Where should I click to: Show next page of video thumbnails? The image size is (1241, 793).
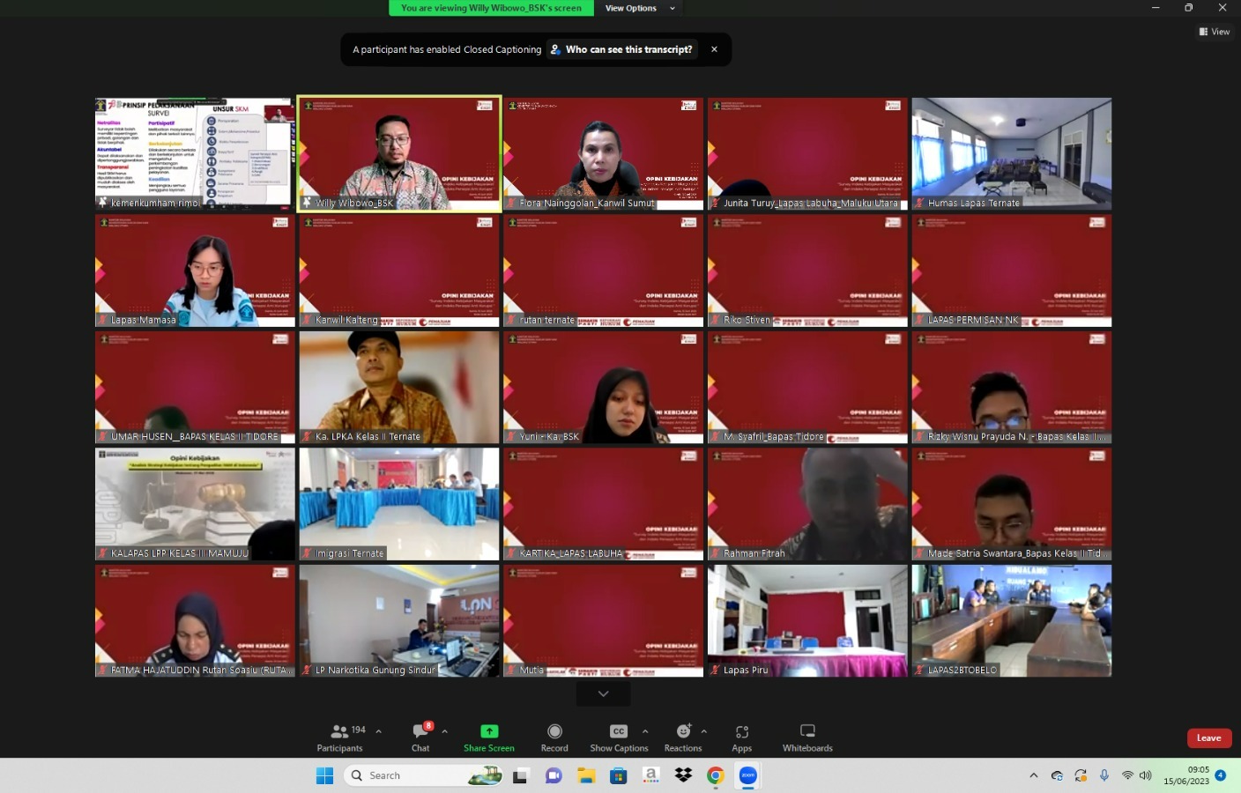coord(603,694)
